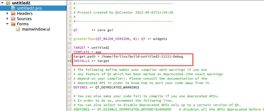264x111 pixels.
Task: Click comment starting 'The following define makes'
Action: 140,70
